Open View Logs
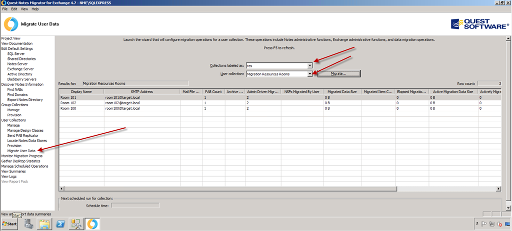 9,176
